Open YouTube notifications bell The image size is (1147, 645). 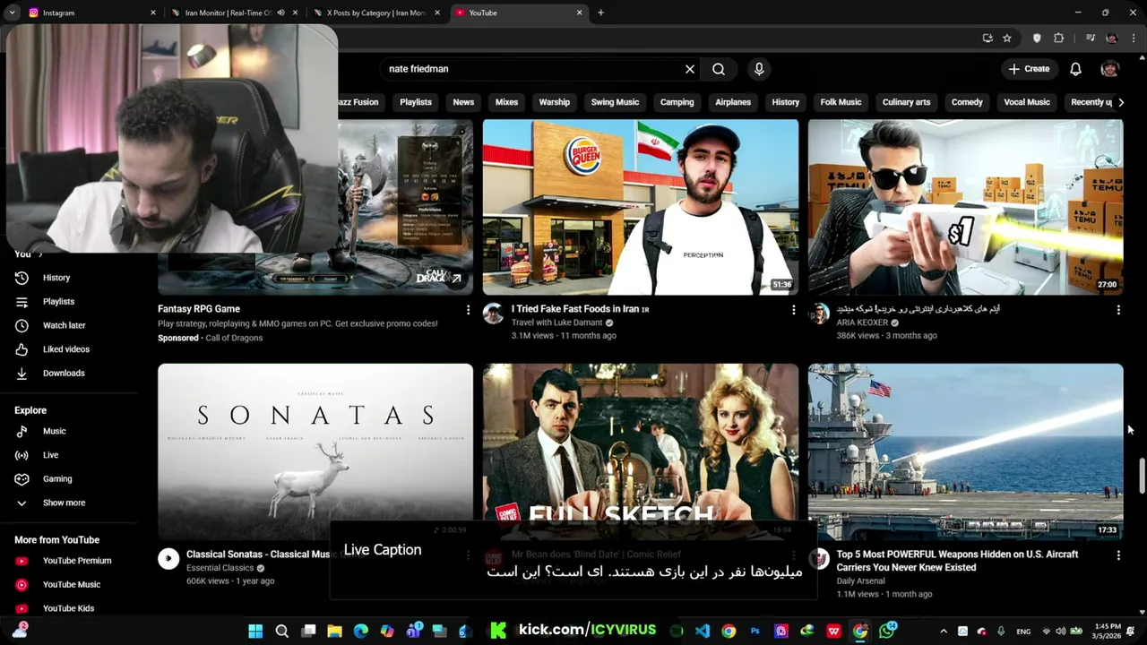[x=1075, y=69]
